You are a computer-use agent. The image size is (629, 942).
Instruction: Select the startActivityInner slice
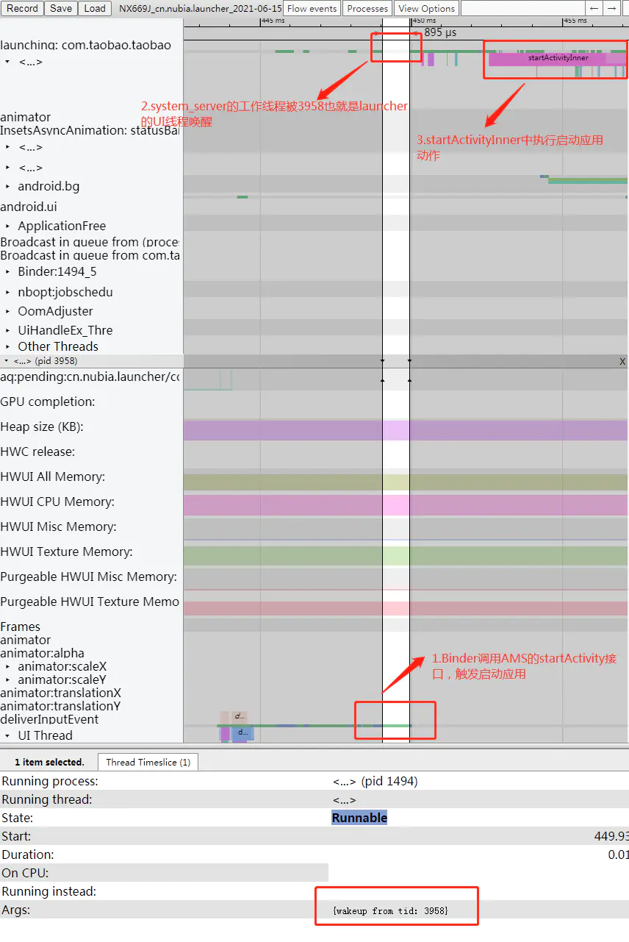[558, 57]
